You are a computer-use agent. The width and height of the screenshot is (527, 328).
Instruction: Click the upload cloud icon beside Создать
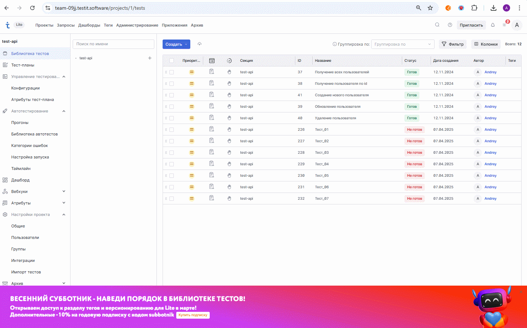(x=200, y=44)
